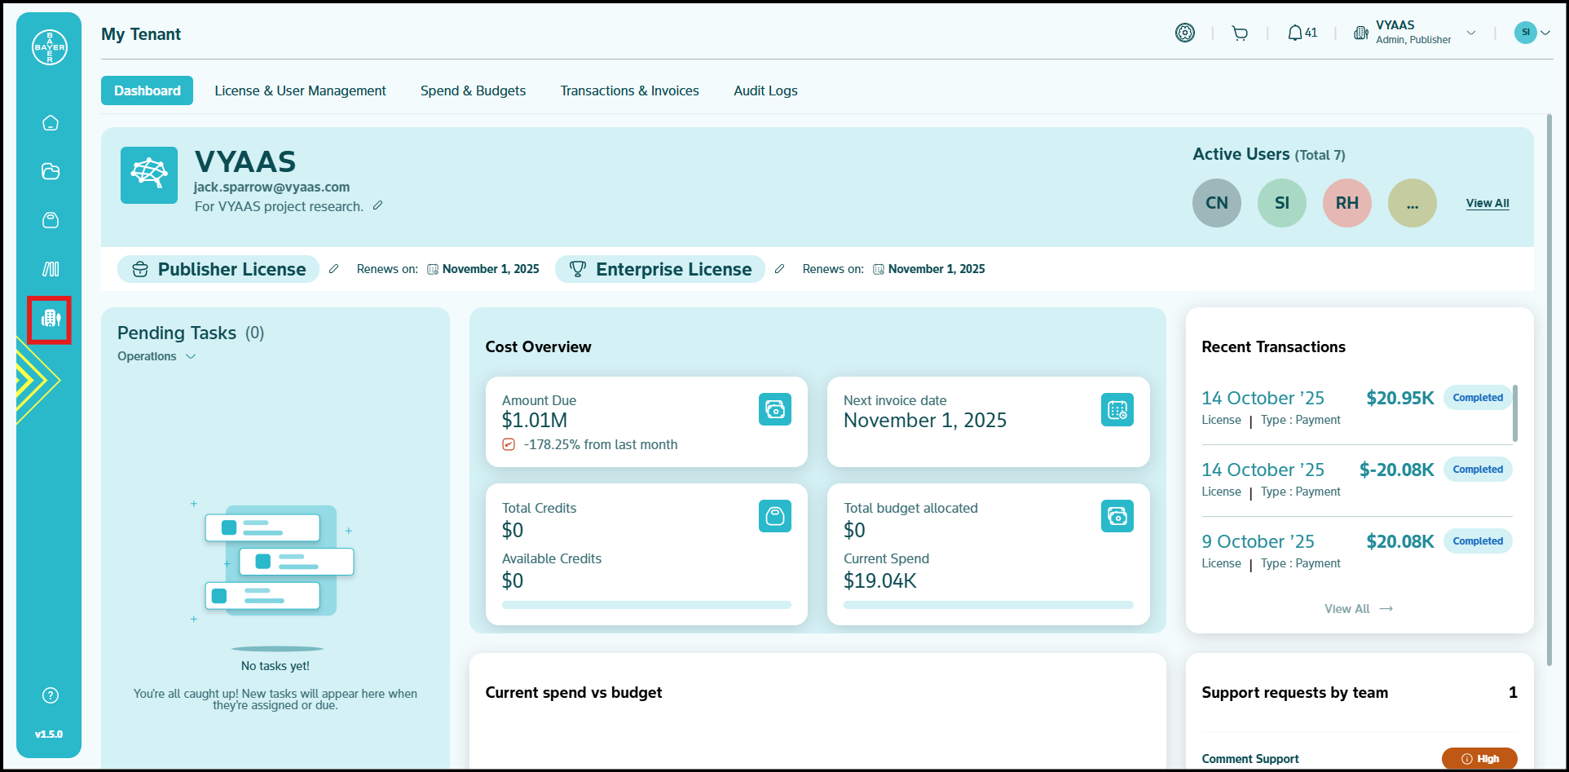This screenshot has width=1569, height=772.
Task: Open the shopping cart icon
Action: click(x=1240, y=33)
